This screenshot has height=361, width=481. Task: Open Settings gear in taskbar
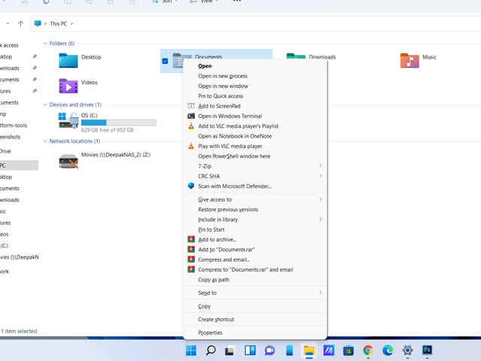(407, 350)
